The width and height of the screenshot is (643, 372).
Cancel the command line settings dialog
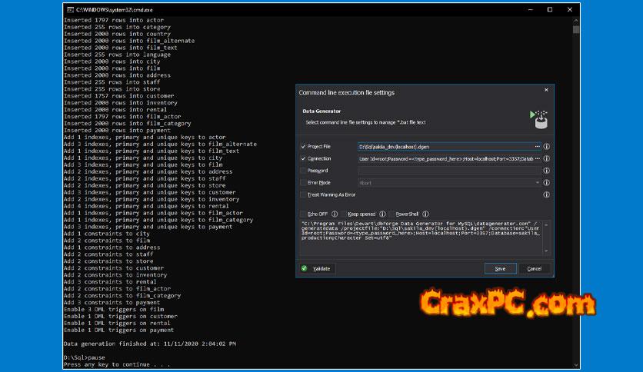[x=534, y=268]
